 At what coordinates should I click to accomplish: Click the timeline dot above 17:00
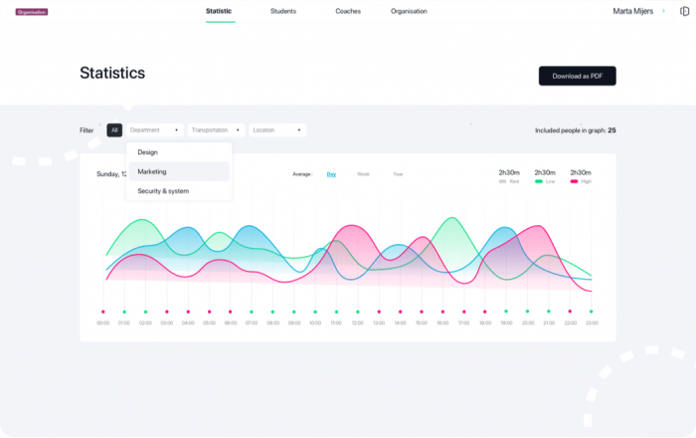click(464, 312)
